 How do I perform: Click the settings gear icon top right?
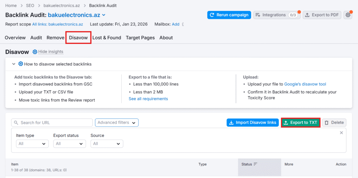348,15
